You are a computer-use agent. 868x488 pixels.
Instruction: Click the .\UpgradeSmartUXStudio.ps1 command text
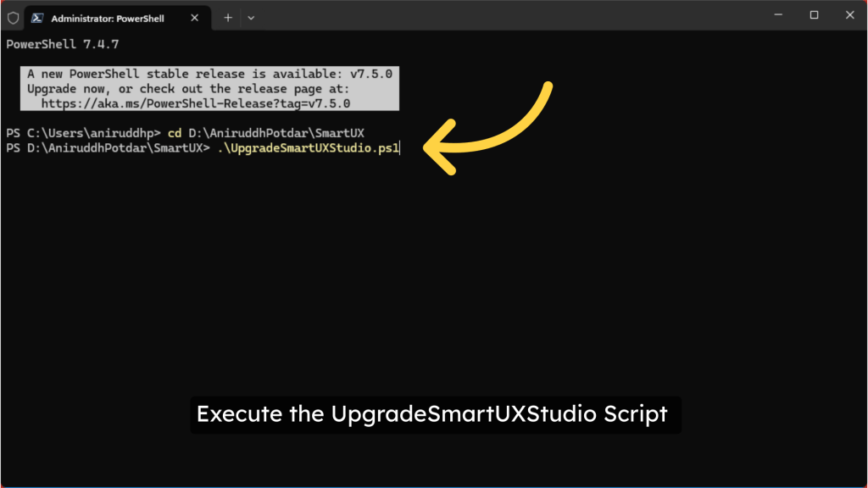click(x=309, y=148)
